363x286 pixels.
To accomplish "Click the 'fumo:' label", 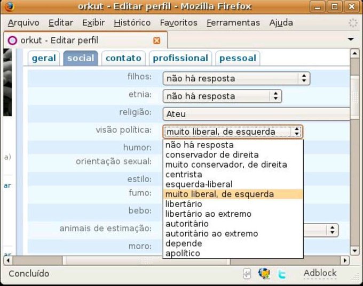I will pos(140,193).
